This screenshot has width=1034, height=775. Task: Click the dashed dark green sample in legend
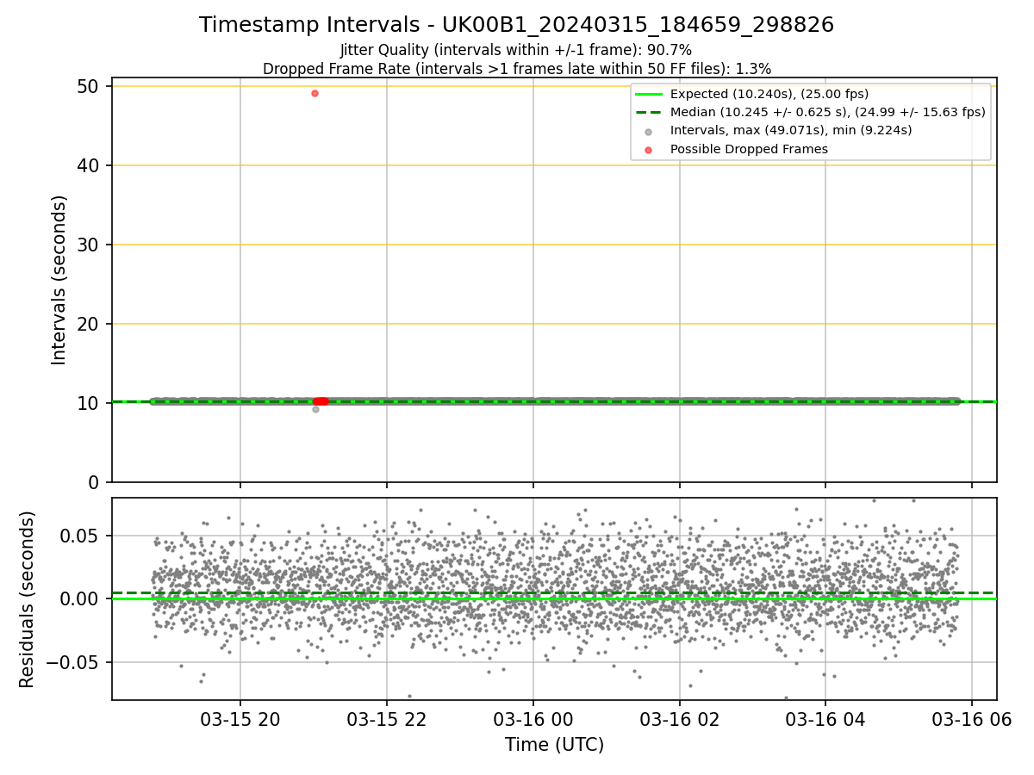pyautogui.click(x=649, y=112)
